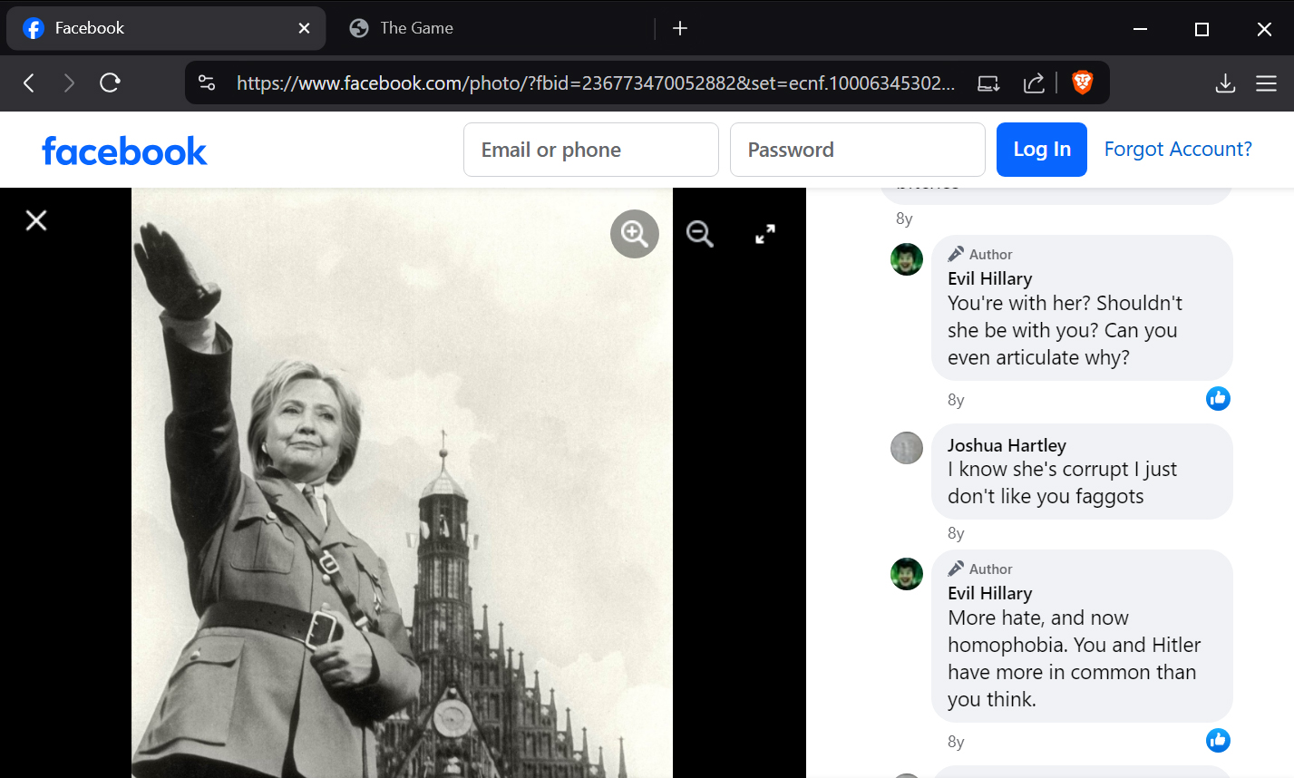Zoom out of the photo
The image size is (1294, 778).
point(700,234)
